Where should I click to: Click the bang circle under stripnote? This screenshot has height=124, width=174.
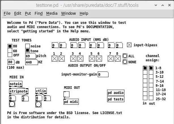pos(12,104)
